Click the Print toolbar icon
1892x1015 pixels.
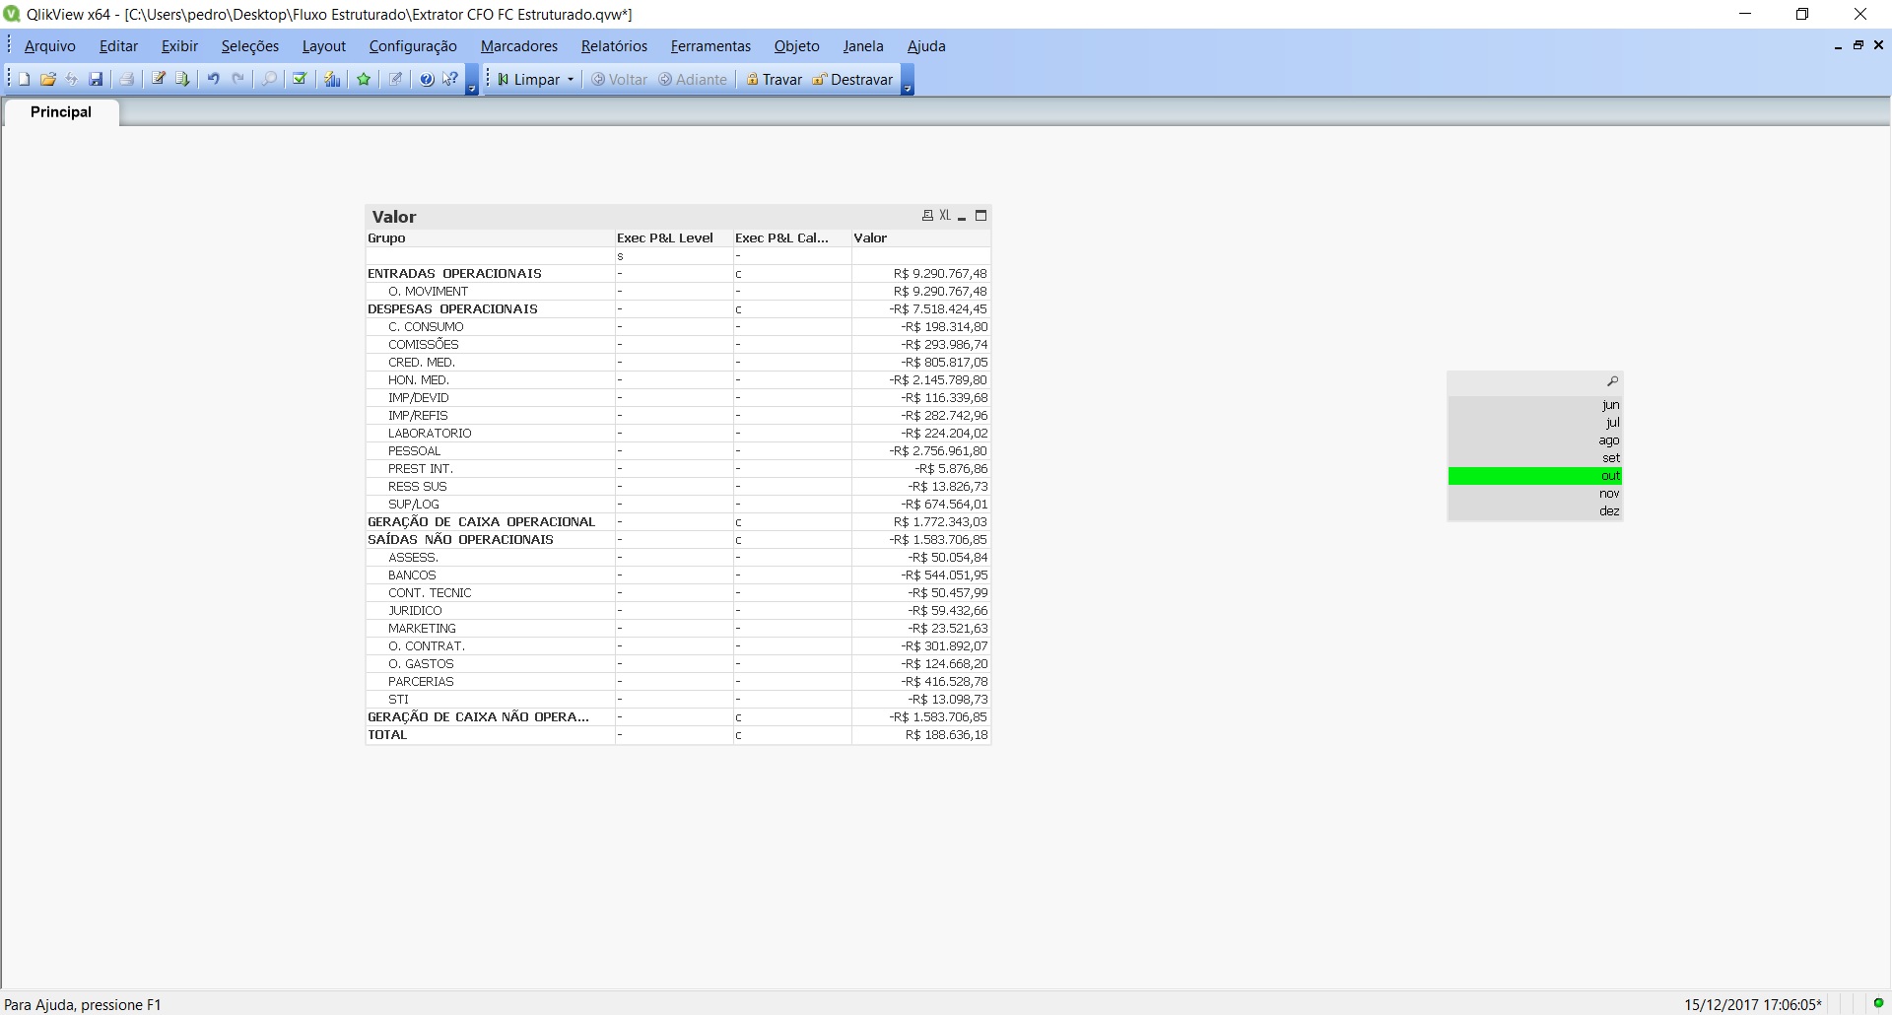[126, 80]
